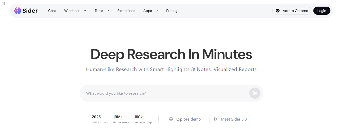Click the Explore demo button

pos(185,119)
